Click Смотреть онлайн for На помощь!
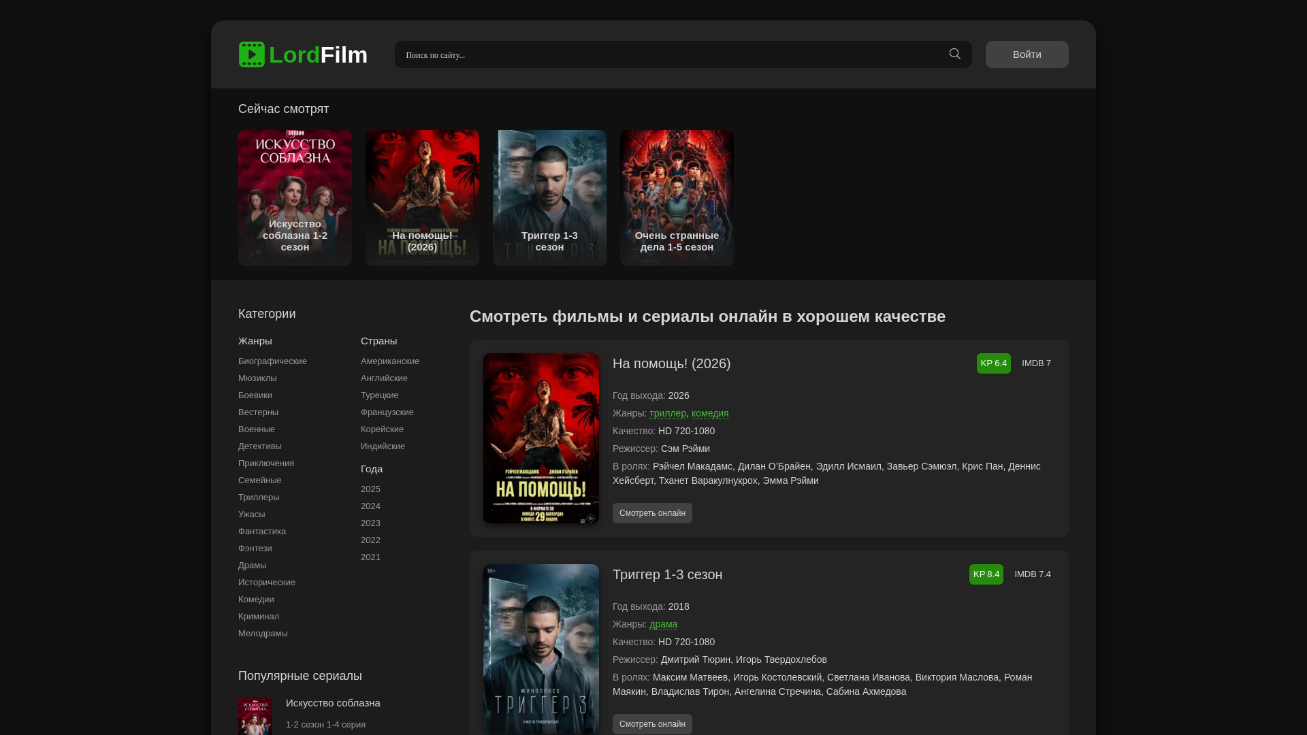The width and height of the screenshot is (1307, 735). pyautogui.click(x=652, y=513)
